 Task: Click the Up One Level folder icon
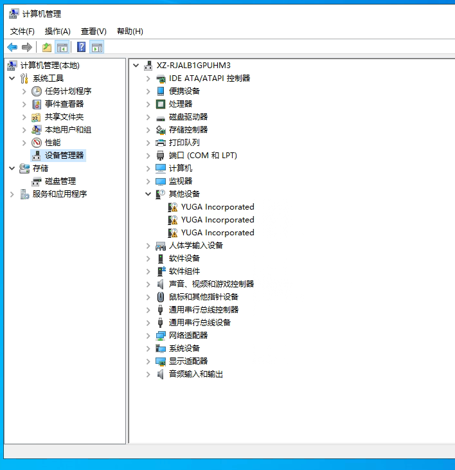[x=47, y=47]
